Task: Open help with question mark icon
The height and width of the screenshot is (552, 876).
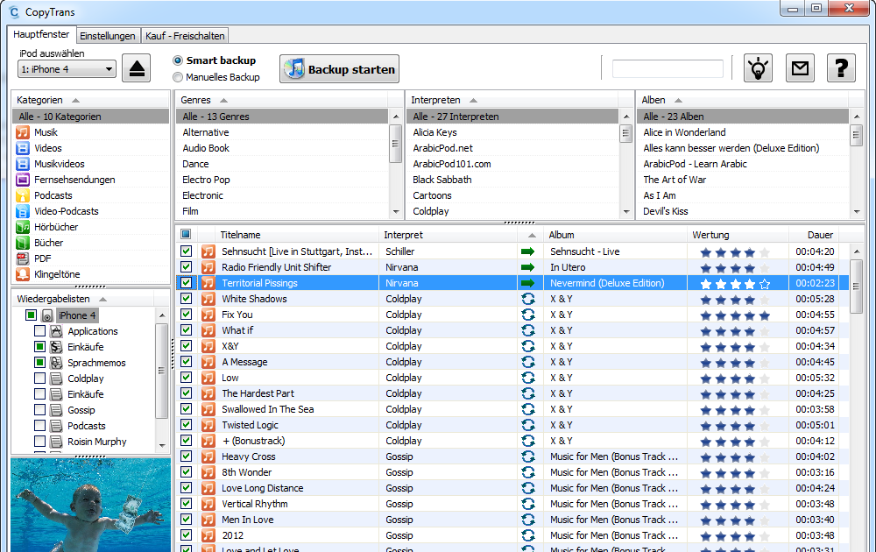Action: pyautogui.click(x=841, y=68)
